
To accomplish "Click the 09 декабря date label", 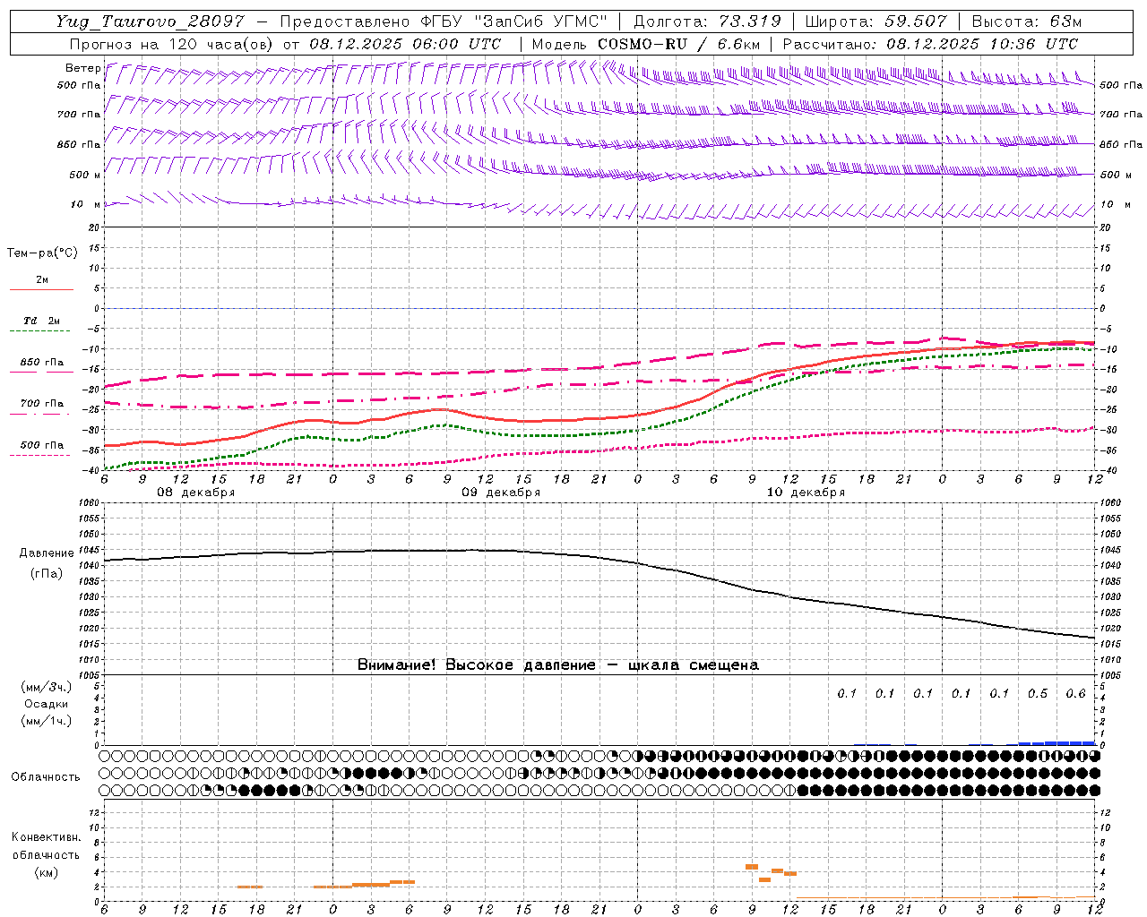I will (501, 493).
